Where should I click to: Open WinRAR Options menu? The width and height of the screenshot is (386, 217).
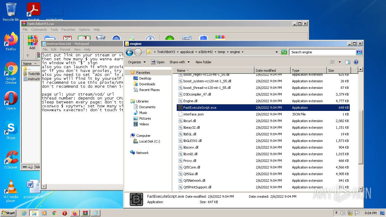(x=84, y=30)
